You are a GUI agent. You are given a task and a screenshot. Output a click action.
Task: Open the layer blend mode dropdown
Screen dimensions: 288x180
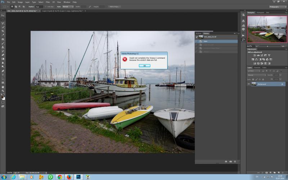coord(257,75)
